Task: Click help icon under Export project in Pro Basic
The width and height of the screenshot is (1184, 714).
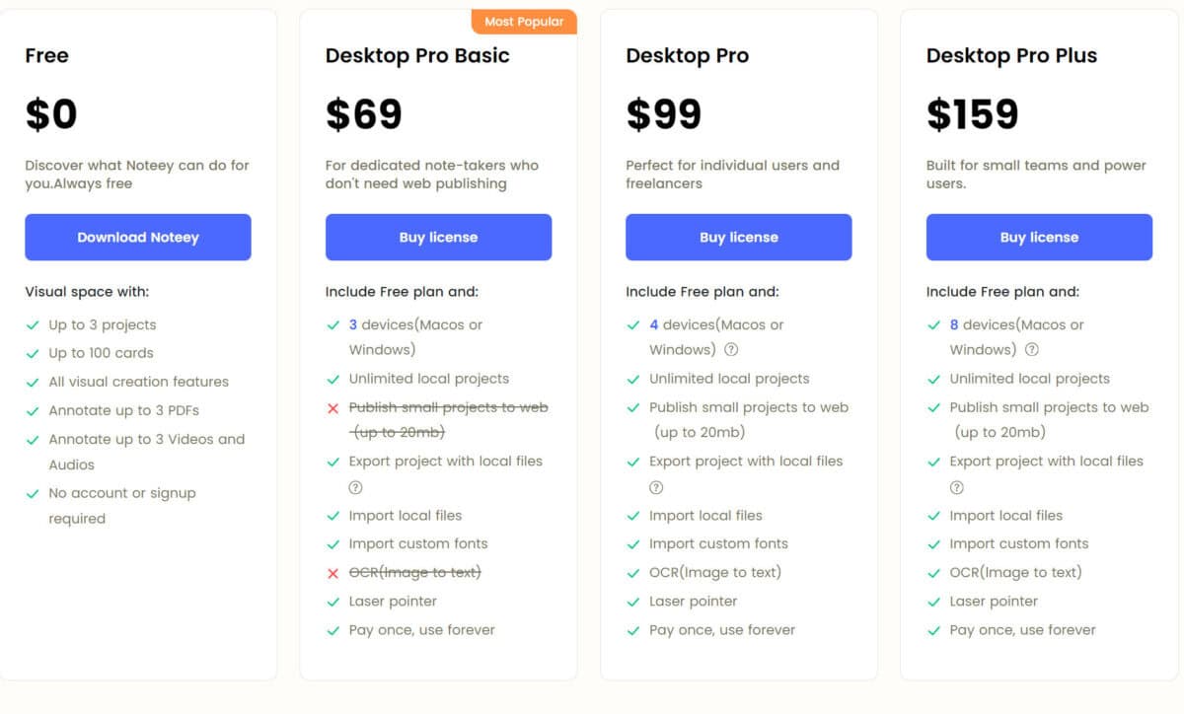Action: (355, 487)
